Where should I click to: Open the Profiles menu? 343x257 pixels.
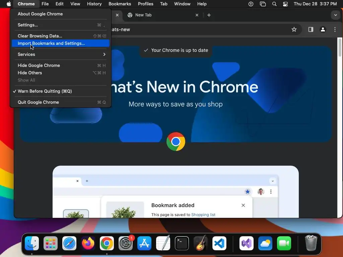[x=145, y=4]
